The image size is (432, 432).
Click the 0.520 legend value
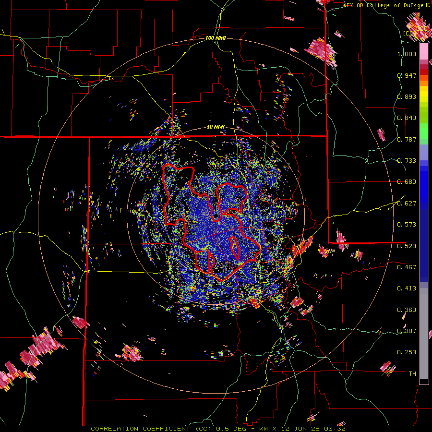pos(407,246)
